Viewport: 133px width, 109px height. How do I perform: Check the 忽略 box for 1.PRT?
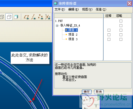pos(121,21)
